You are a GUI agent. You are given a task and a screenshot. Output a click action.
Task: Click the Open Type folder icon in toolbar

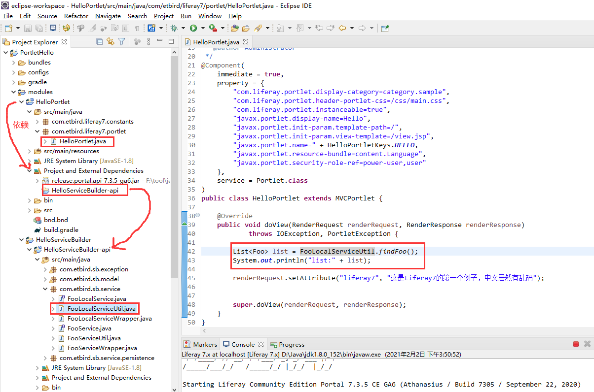coord(234,28)
